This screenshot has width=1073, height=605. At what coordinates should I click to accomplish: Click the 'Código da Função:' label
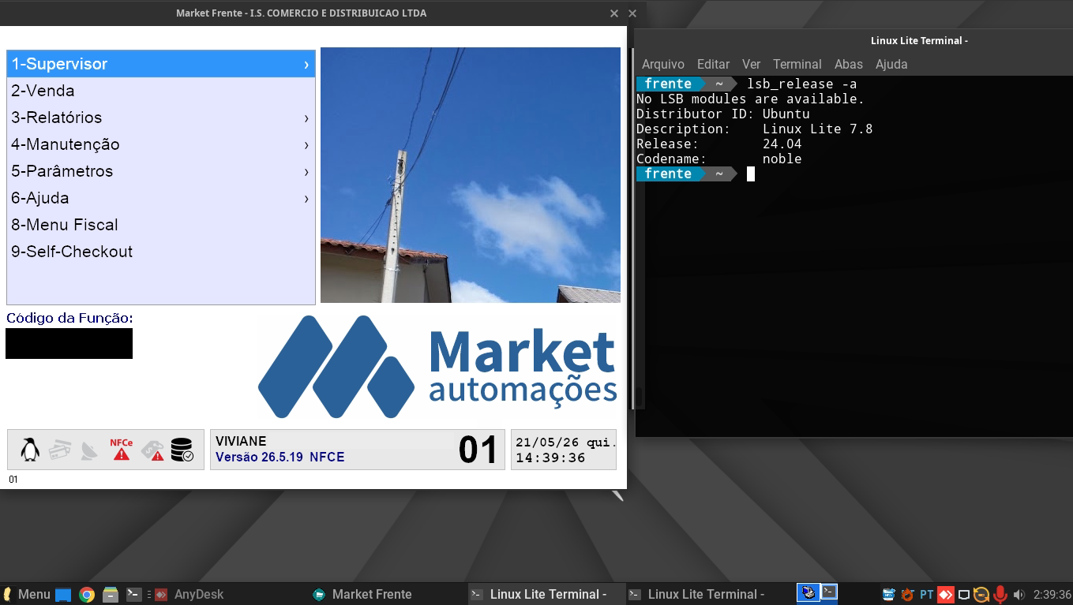click(x=69, y=318)
